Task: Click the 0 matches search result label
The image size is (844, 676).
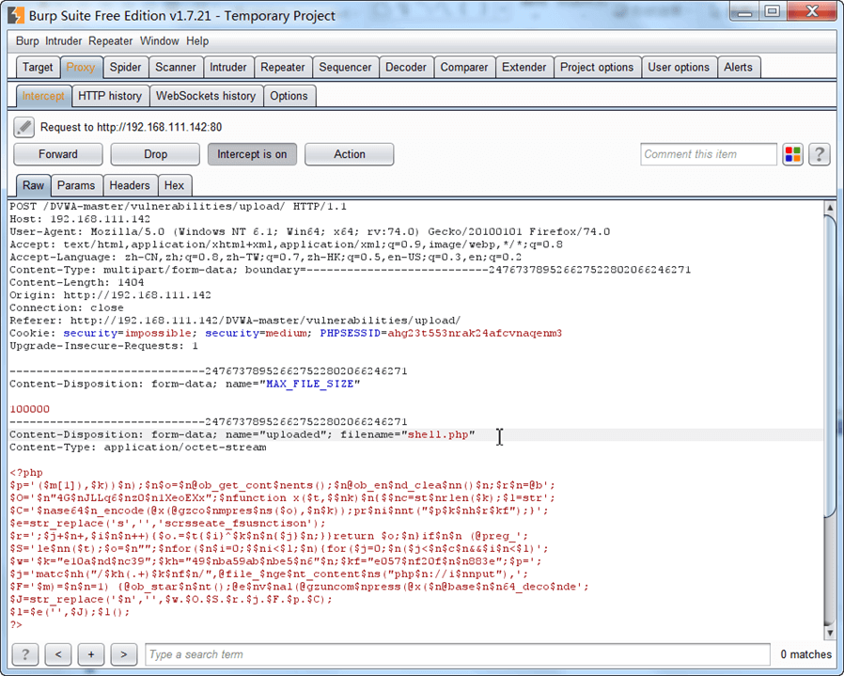Action: point(805,654)
